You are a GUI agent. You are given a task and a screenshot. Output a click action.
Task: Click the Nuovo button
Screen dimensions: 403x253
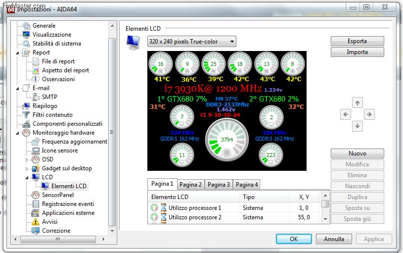(x=357, y=153)
